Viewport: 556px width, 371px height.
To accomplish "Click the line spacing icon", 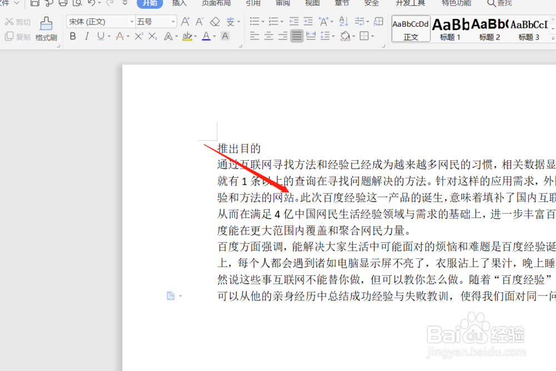I will point(325,36).
